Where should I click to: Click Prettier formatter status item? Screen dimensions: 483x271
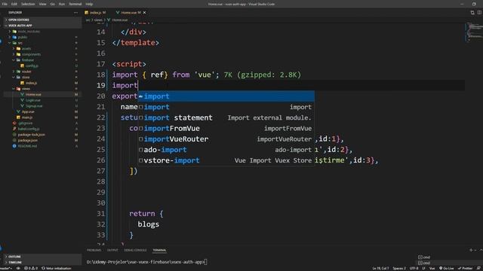[465, 268]
